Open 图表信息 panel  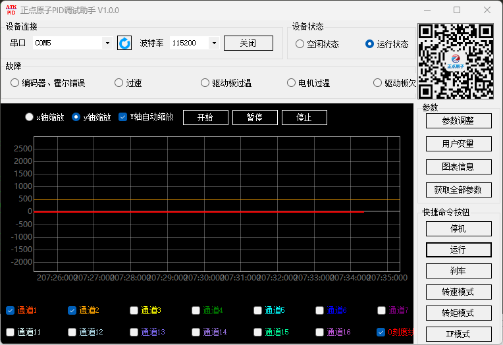[x=459, y=167]
